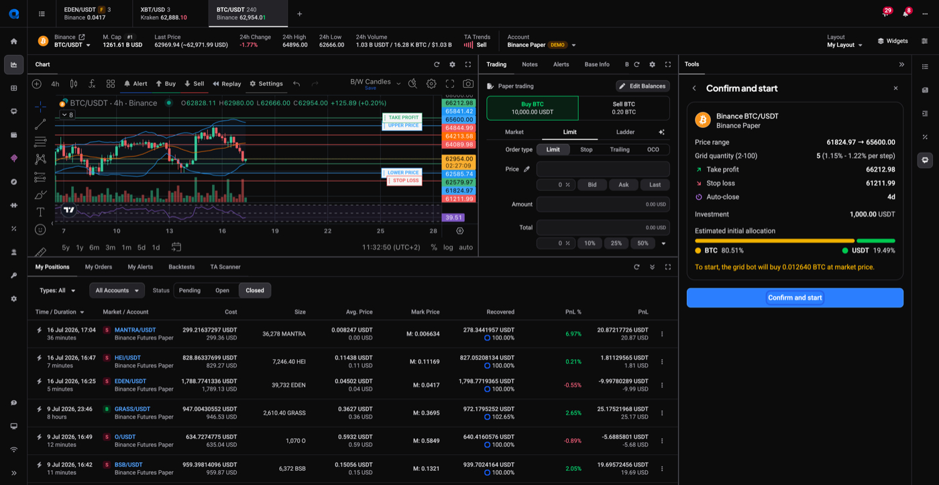
Task: Open chart Settings in toolbar
Action: 266,84
